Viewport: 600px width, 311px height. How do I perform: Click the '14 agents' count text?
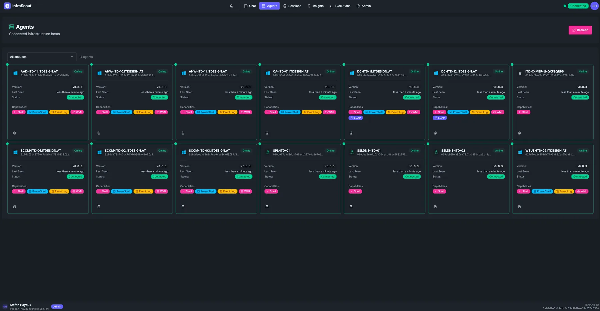click(86, 57)
